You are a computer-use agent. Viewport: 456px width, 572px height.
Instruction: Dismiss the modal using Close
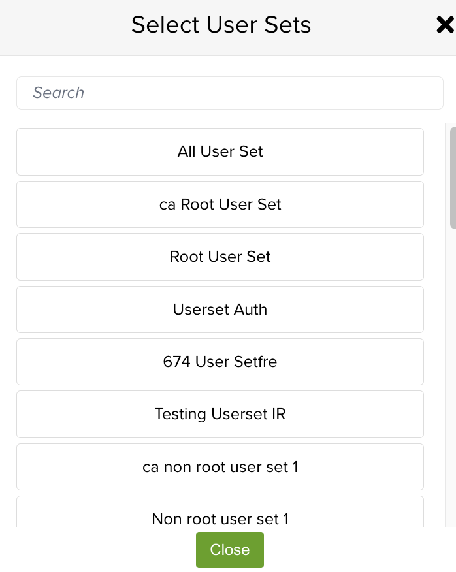229,550
